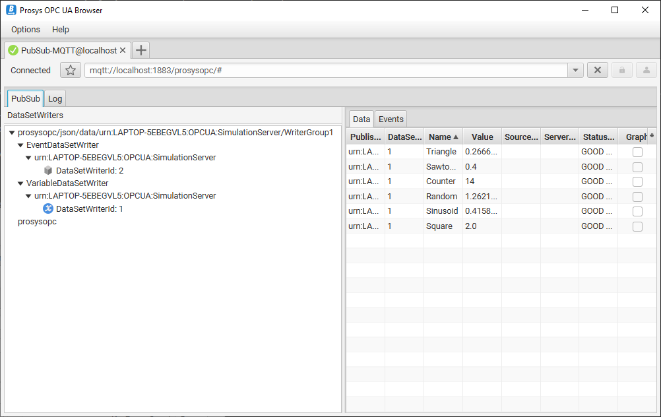Select the VariableDataSetWriter label
Image resolution: width=661 pixels, height=417 pixels.
point(67,183)
